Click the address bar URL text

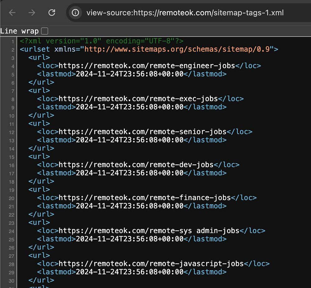[185, 13]
